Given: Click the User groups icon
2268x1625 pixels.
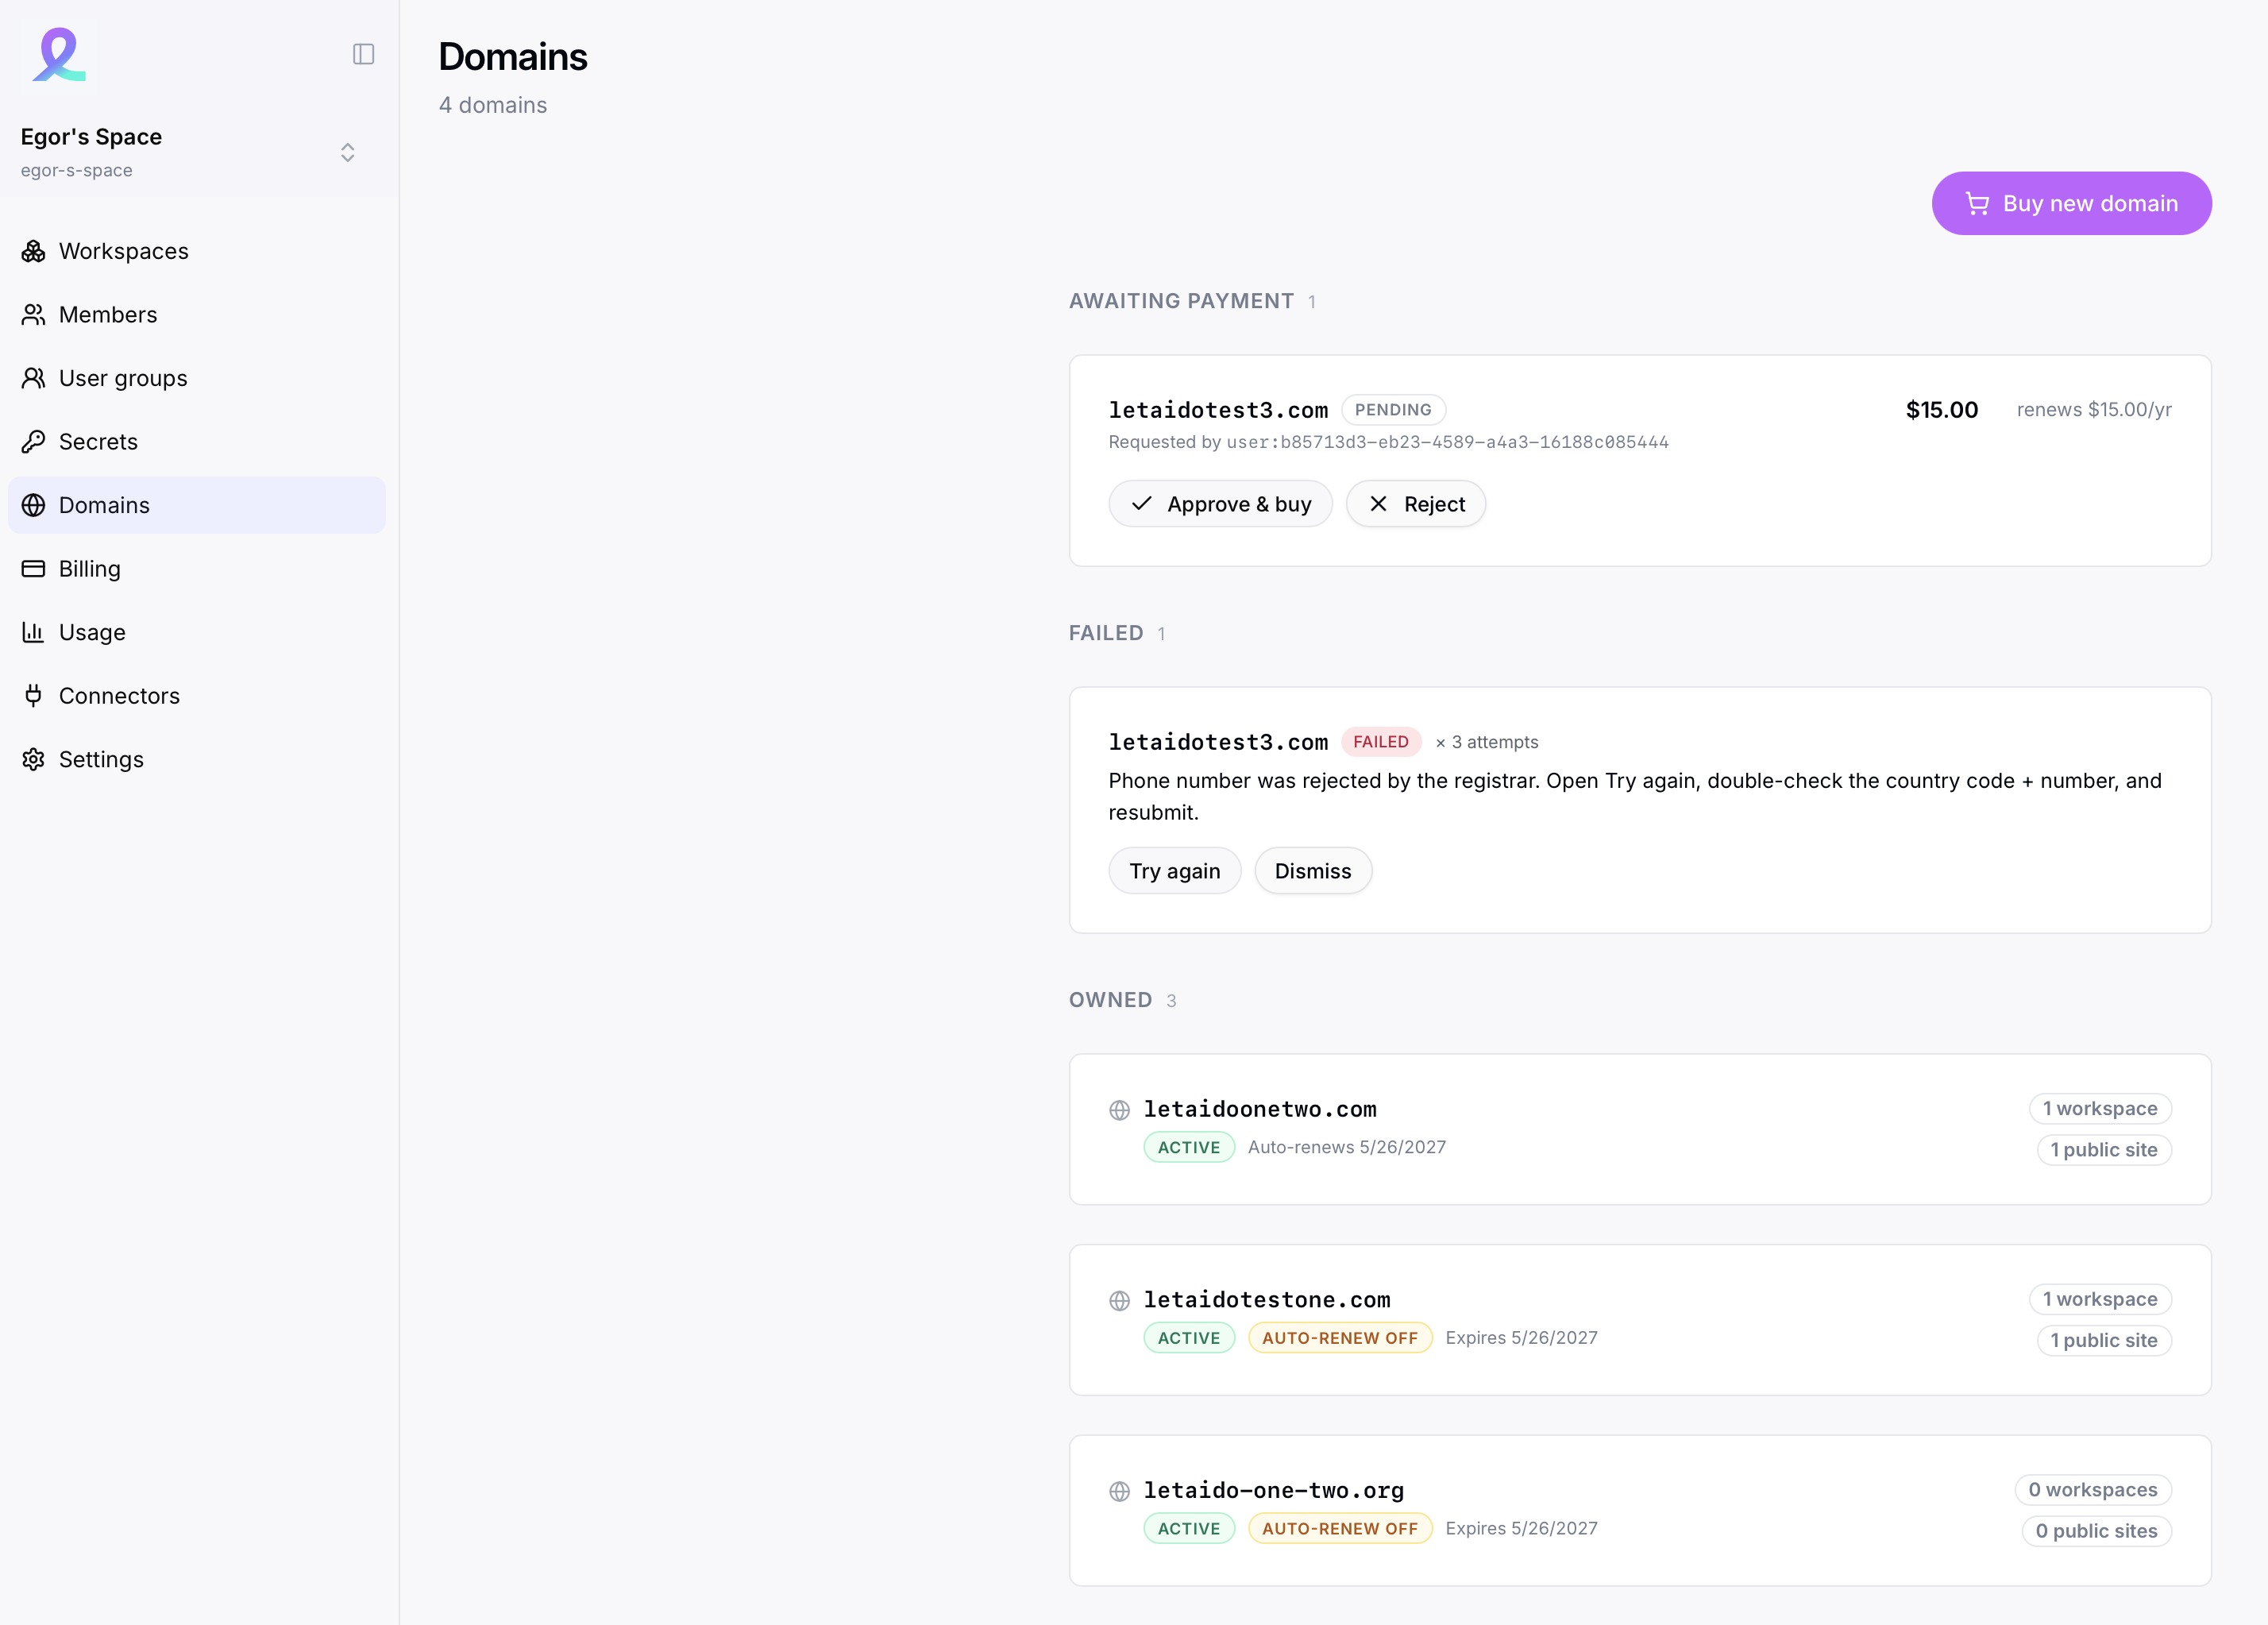Looking at the screenshot, I should 34,378.
